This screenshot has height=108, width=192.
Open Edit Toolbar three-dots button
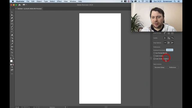[x=12, y=74]
